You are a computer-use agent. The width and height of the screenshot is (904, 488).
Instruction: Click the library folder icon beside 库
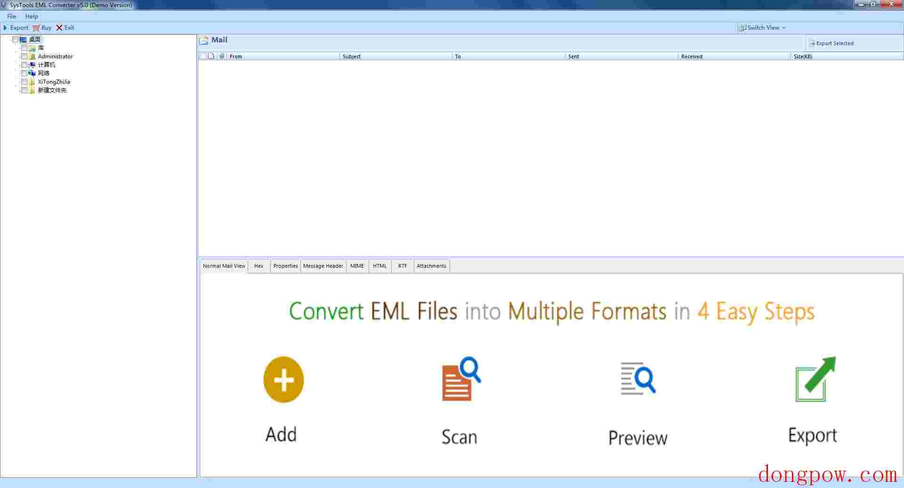(x=32, y=48)
